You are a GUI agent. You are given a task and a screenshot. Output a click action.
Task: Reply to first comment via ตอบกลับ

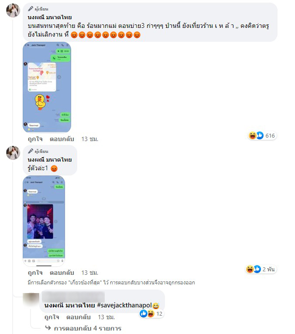tap(62, 139)
